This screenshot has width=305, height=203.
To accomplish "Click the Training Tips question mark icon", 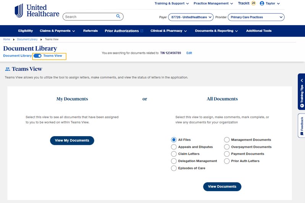I will [x=302, y=106].
